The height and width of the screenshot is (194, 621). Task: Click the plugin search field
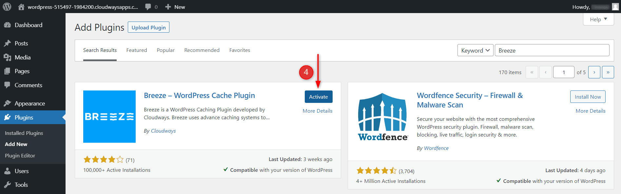552,50
